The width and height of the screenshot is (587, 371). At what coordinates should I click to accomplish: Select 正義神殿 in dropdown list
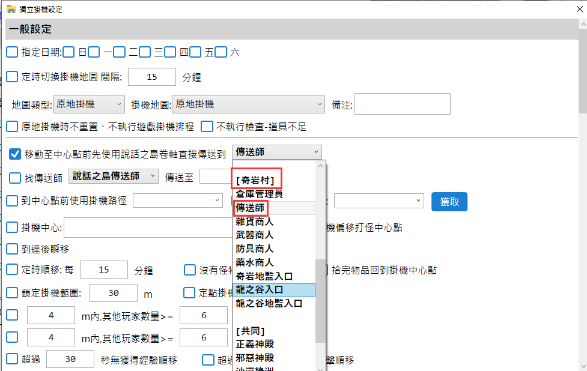coord(255,345)
